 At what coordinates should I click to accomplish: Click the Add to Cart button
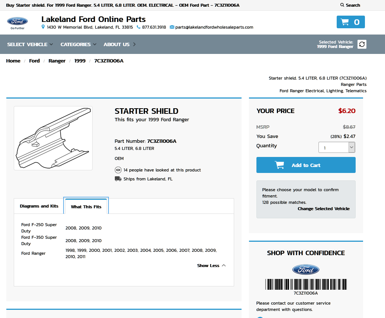click(x=305, y=165)
